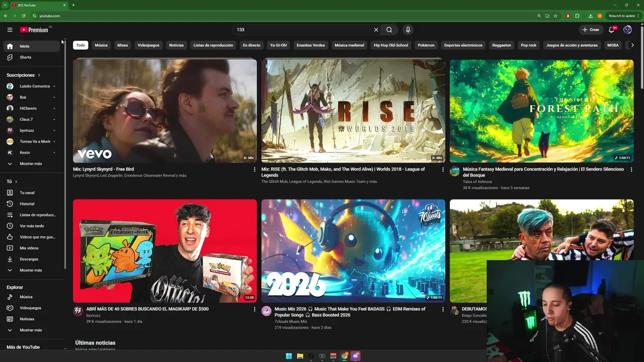Open Mis videos in the sidebar
Screen dimensions: 644x362
pyautogui.click(x=33, y=248)
